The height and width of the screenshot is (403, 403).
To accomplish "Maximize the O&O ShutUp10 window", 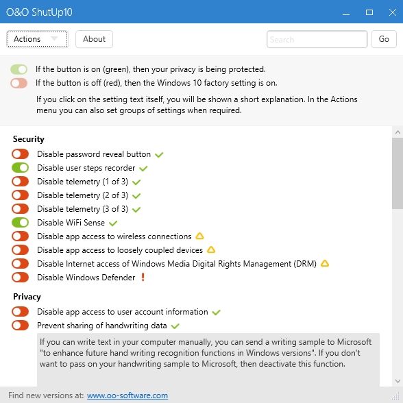I will (x=369, y=12).
